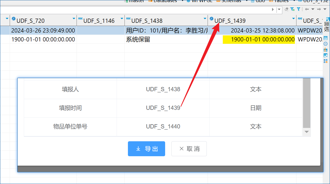This screenshot has width=330, height=184.
Task: Click the 填报人 row label
Action: coord(70,89)
